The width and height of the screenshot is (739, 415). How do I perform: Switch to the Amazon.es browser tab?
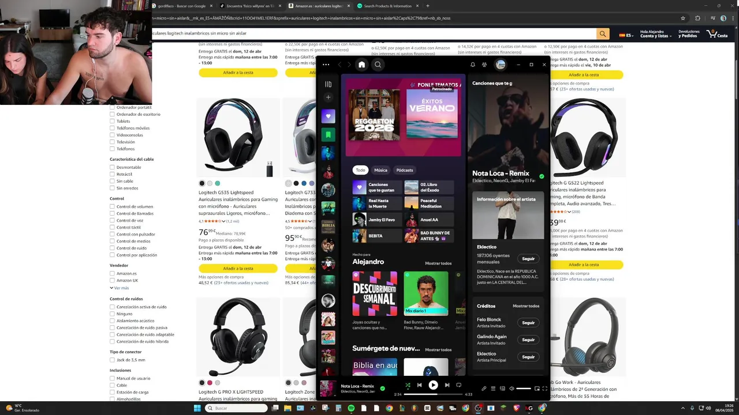click(319, 6)
